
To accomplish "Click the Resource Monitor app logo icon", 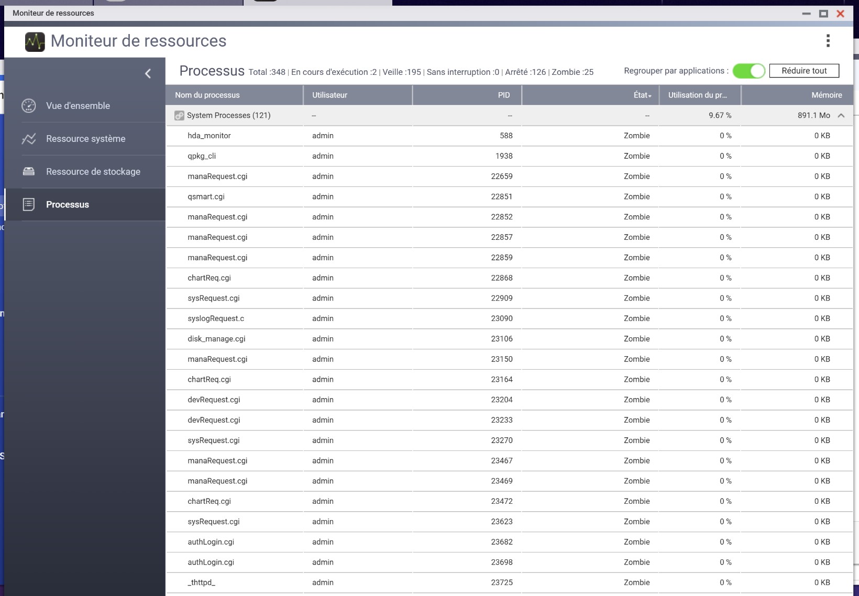I will click(x=35, y=41).
